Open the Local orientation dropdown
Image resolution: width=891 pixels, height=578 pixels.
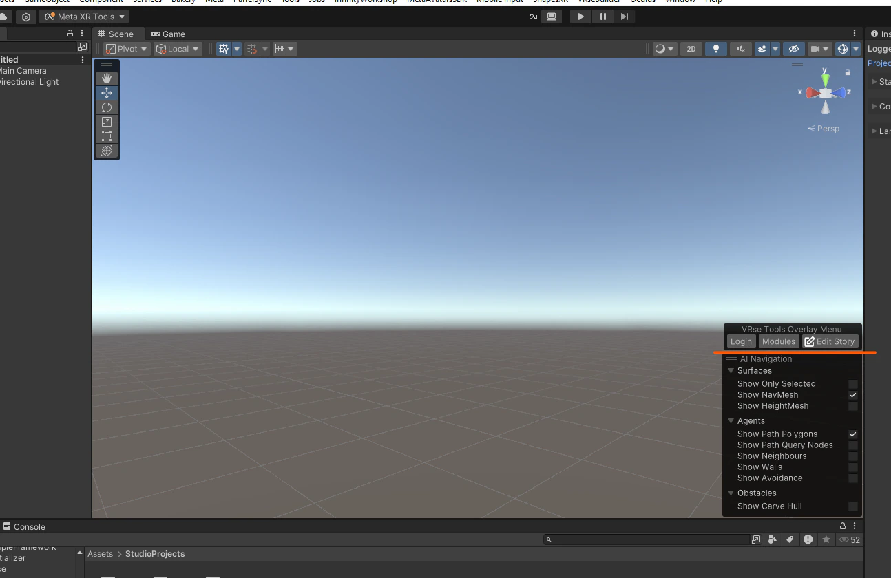[x=177, y=49]
